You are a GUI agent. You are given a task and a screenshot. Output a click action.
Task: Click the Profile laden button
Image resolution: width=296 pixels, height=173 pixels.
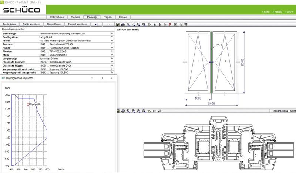[10, 24]
